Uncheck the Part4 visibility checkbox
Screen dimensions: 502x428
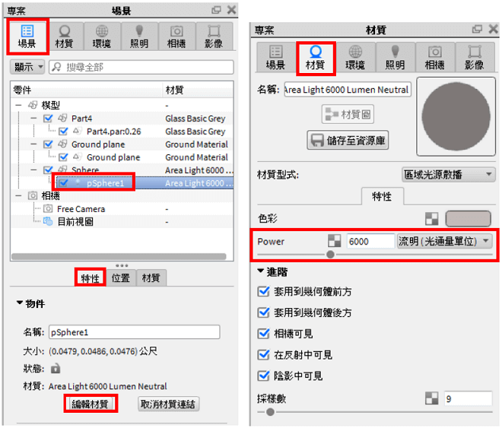[x=48, y=119]
